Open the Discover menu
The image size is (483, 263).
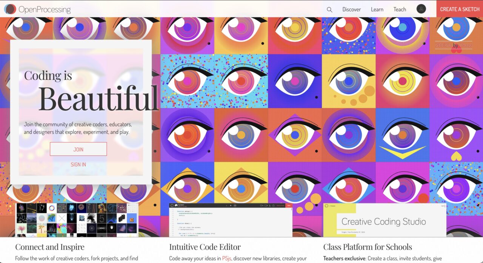click(x=351, y=9)
